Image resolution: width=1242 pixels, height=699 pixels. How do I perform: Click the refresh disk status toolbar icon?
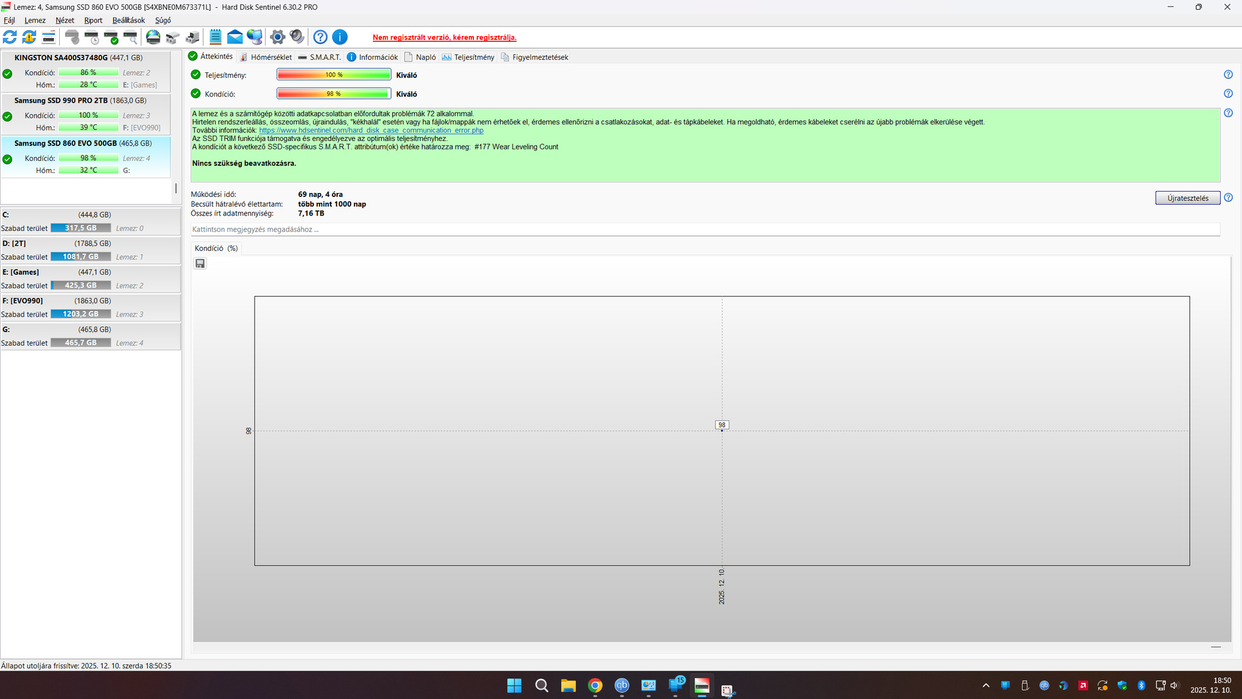click(x=10, y=37)
